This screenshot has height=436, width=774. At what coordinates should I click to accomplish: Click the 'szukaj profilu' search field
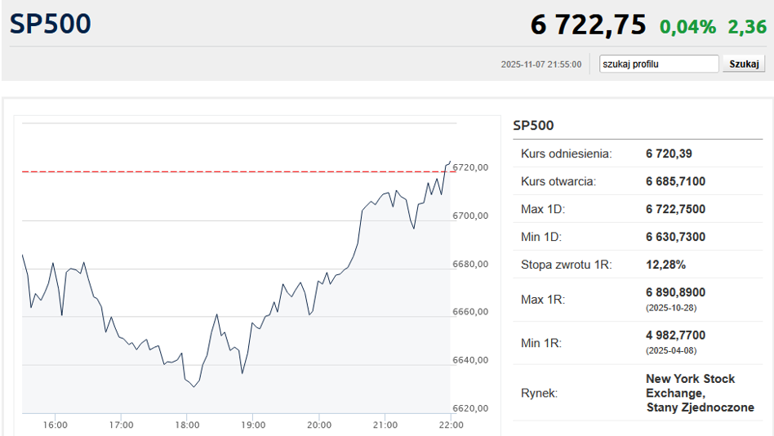pos(658,64)
